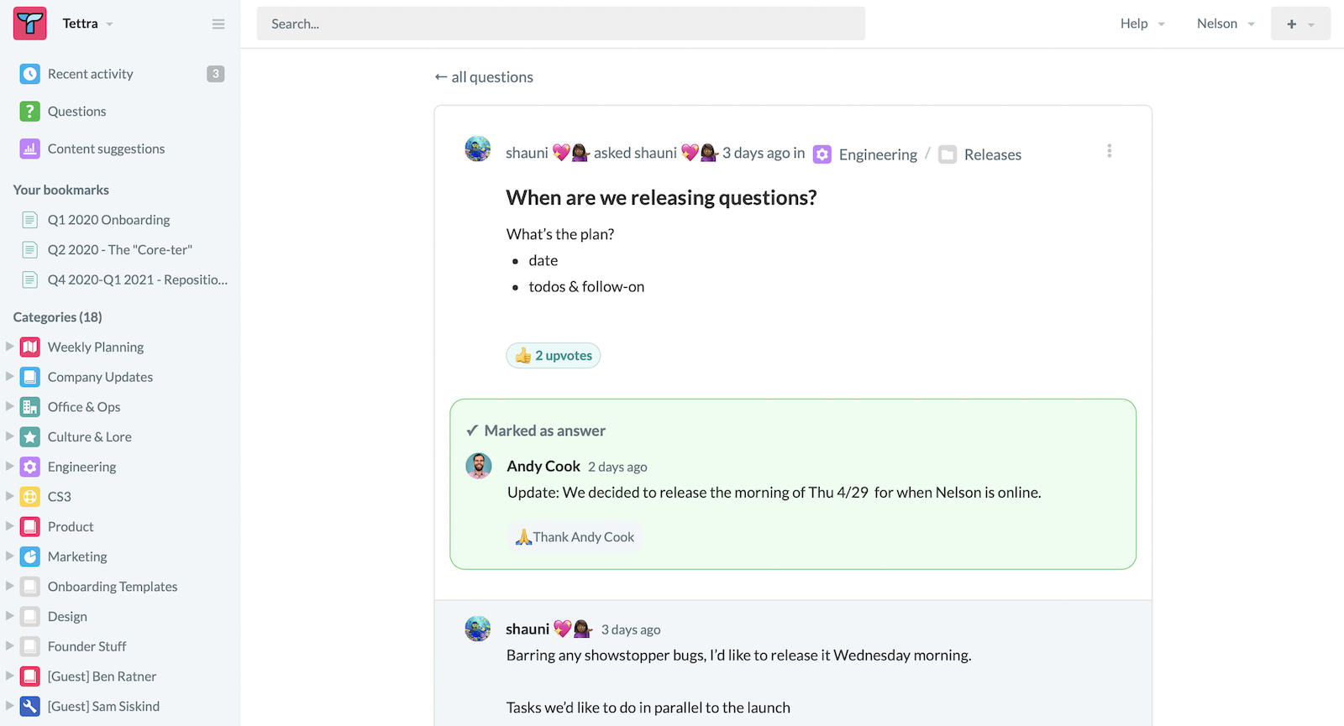
Task: Select [Guest] Ben Ratner category
Action: 102,676
